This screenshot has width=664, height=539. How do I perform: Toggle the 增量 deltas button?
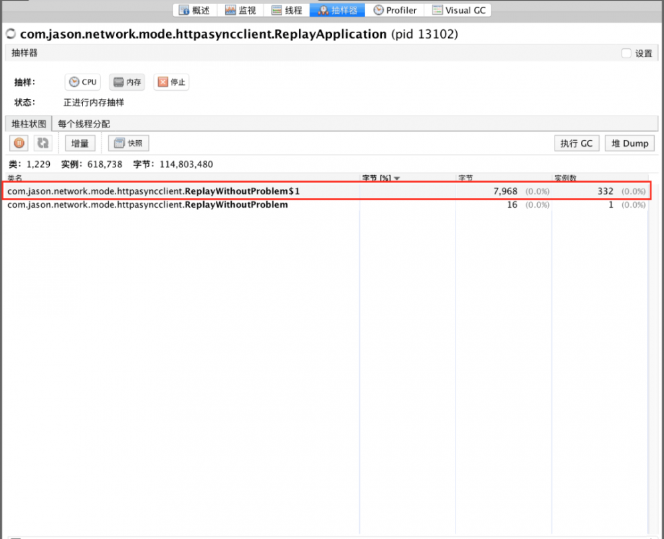(x=80, y=143)
